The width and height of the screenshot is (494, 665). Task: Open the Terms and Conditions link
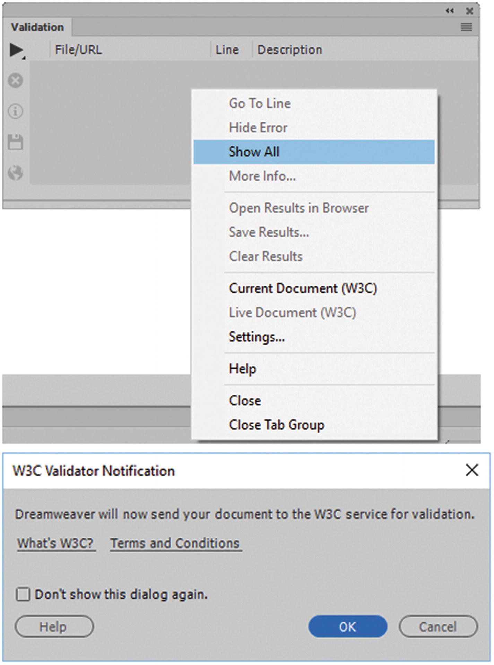(x=175, y=543)
